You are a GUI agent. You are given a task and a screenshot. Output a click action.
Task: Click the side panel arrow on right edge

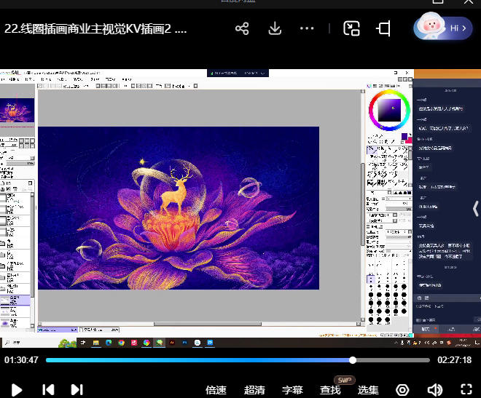click(x=474, y=209)
